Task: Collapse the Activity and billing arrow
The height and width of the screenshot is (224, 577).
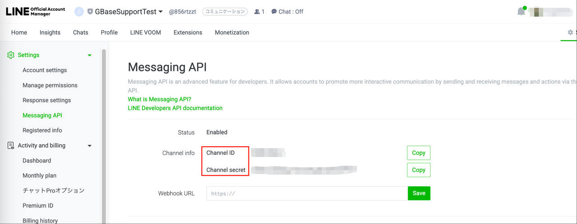Action: (x=90, y=146)
